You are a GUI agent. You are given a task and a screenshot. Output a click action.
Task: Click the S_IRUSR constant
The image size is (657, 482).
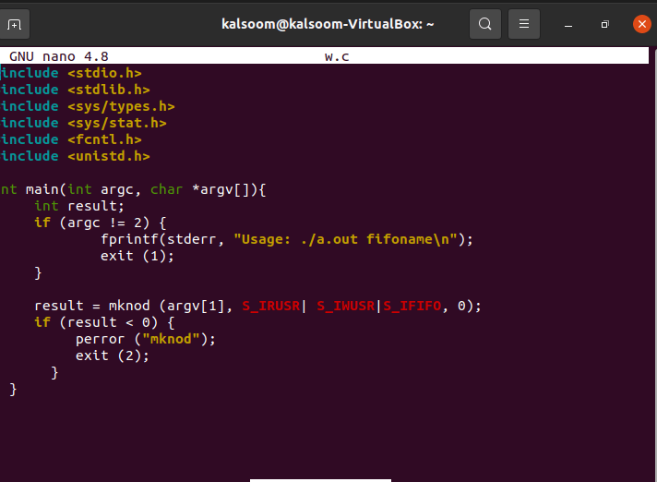click(x=270, y=307)
